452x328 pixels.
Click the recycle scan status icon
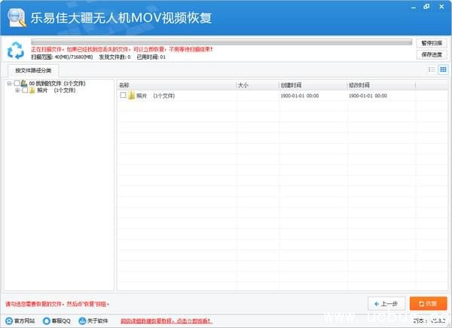click(x=15, y=51)
